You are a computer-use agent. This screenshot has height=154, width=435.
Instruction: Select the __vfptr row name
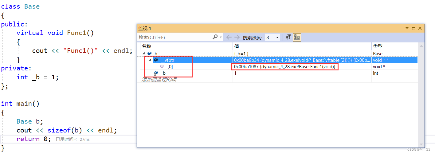(167, 60)
